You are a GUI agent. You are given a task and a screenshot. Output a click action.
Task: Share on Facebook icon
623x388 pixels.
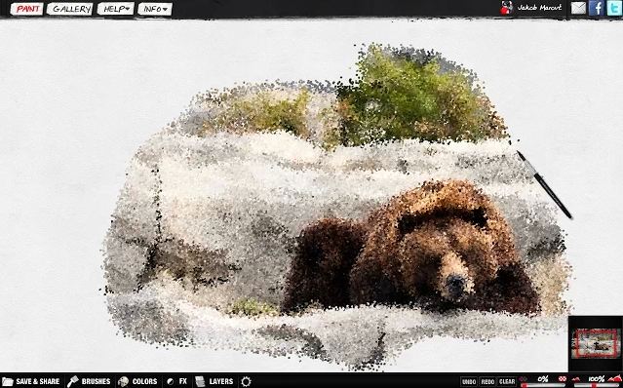pyautogui.click(x=597, y=8)
